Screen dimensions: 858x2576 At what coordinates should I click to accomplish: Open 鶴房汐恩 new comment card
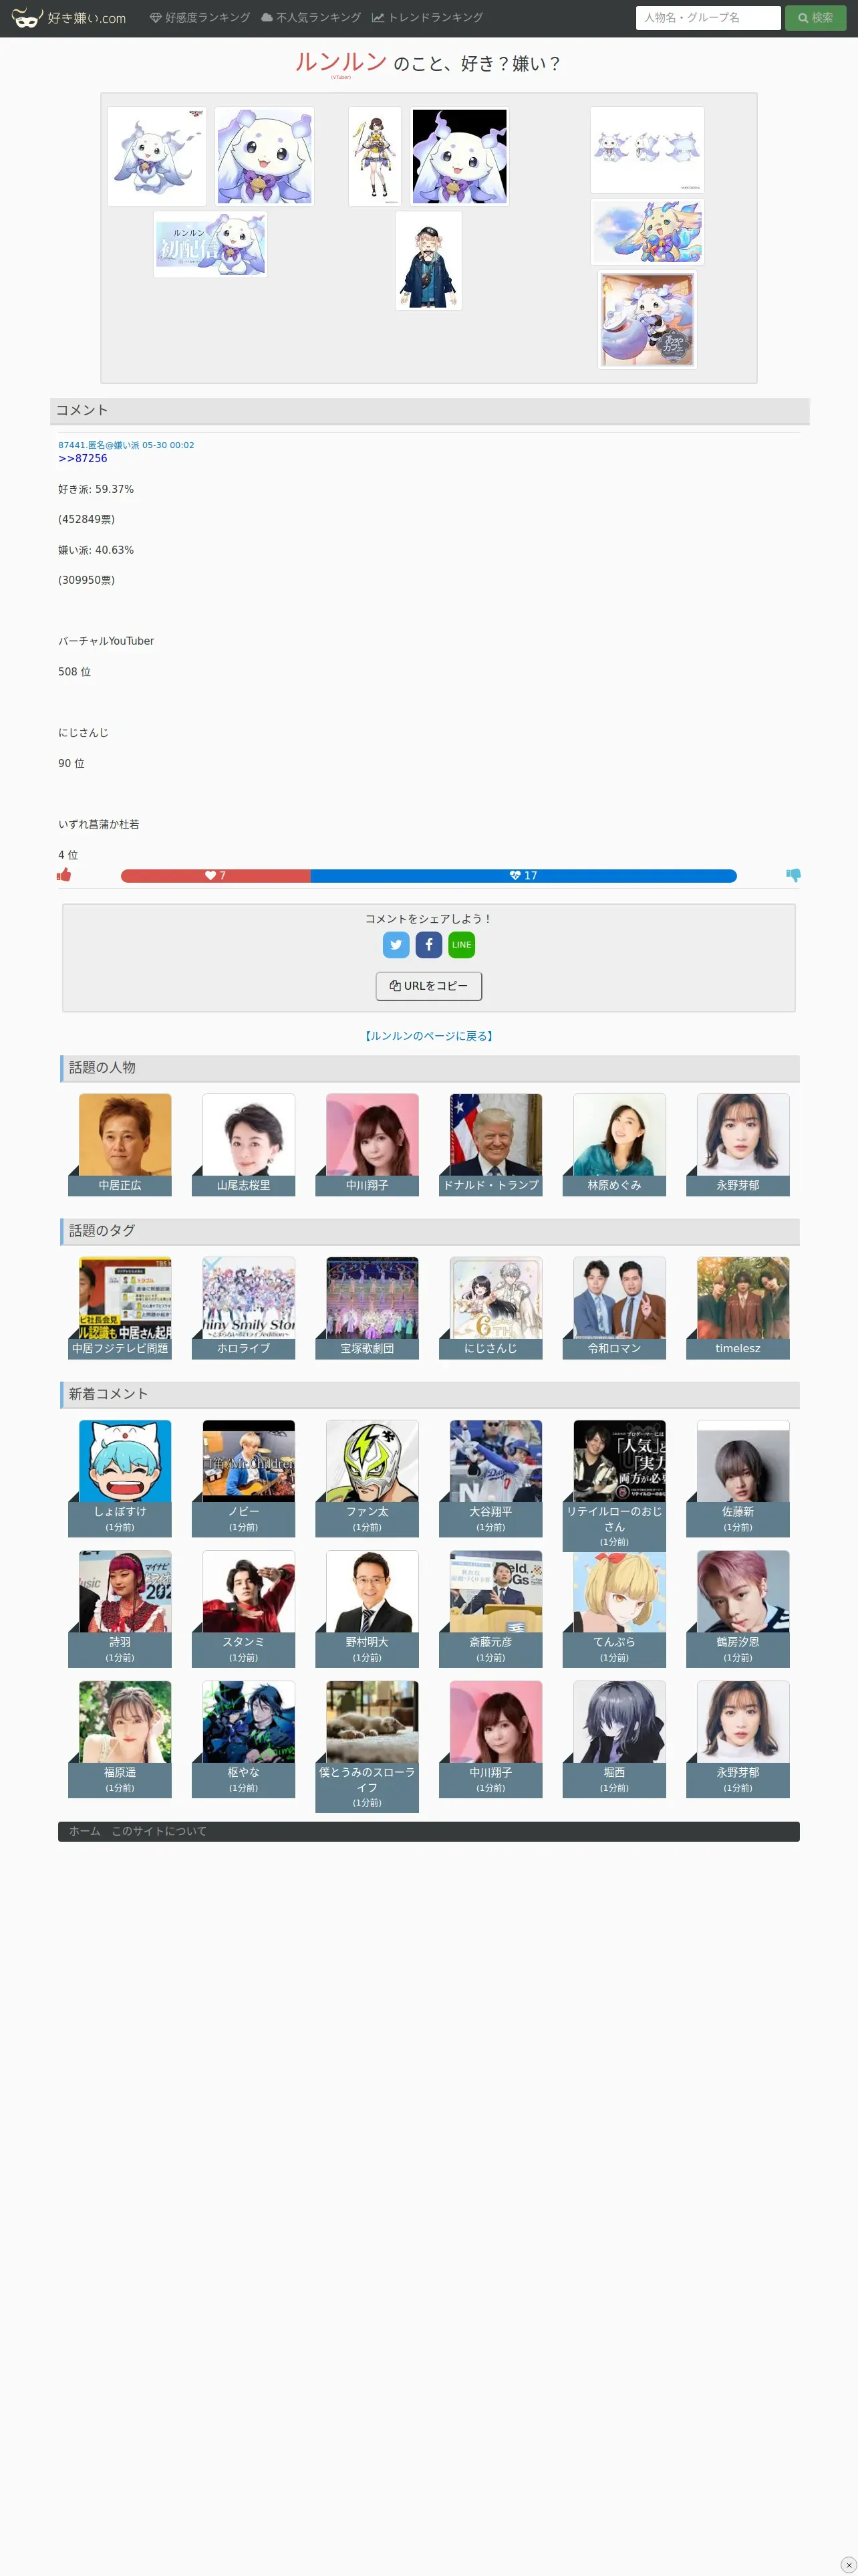[738, 1609]
